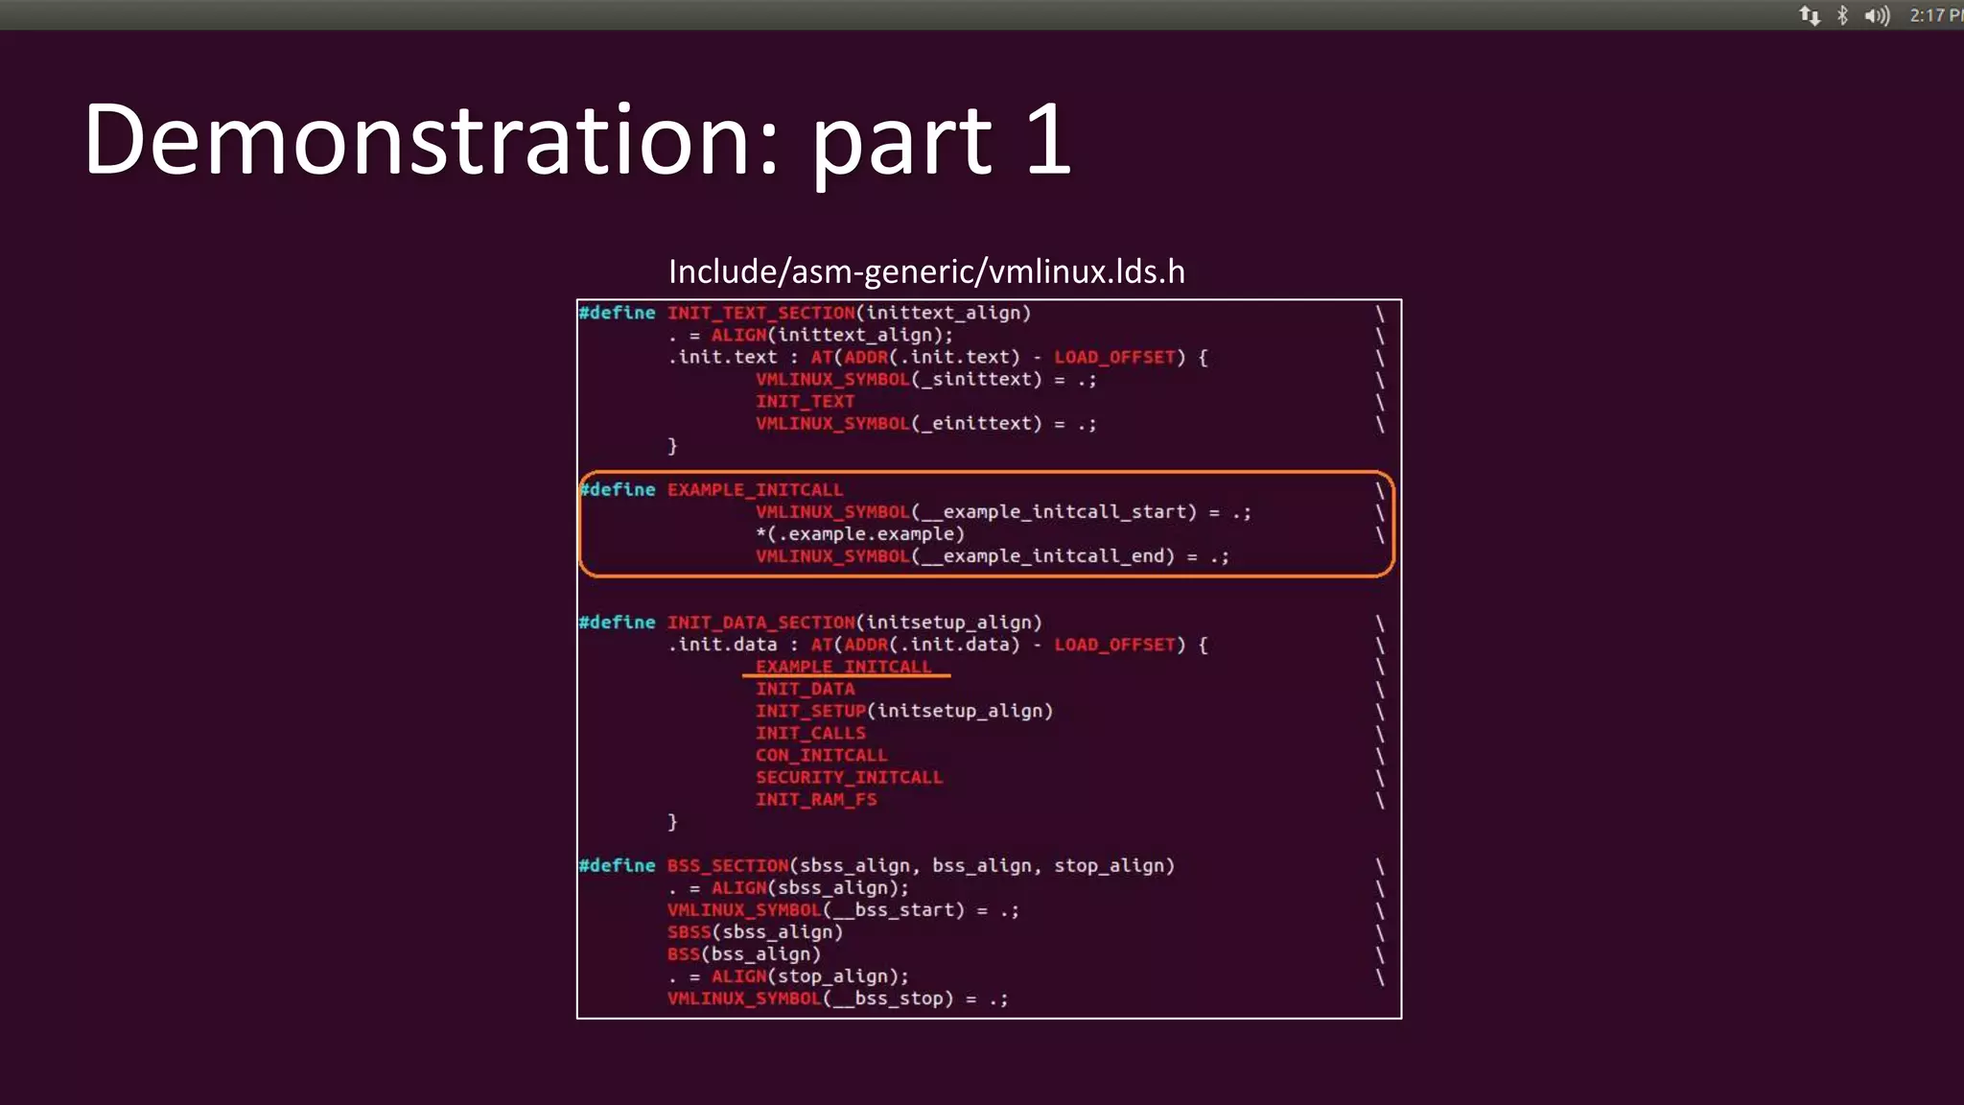Click "VMLINUX_SYMBOL(__bss_start) = .;" line
Viewport: 1964px width, 1105px height.
coord(843,909)
